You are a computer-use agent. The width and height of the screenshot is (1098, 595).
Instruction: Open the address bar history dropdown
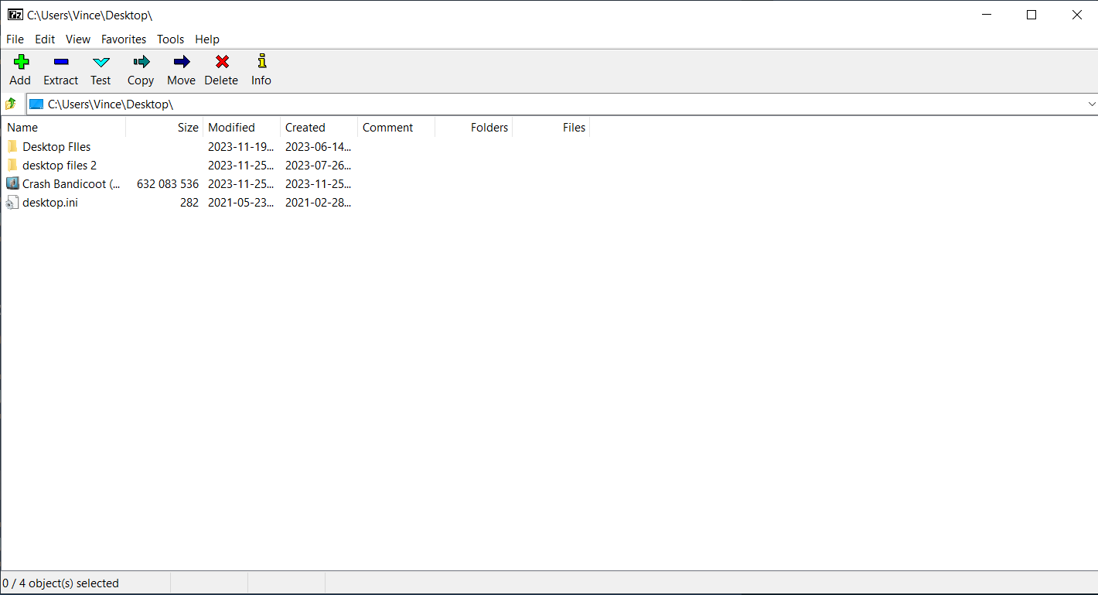click(1091, 103)
